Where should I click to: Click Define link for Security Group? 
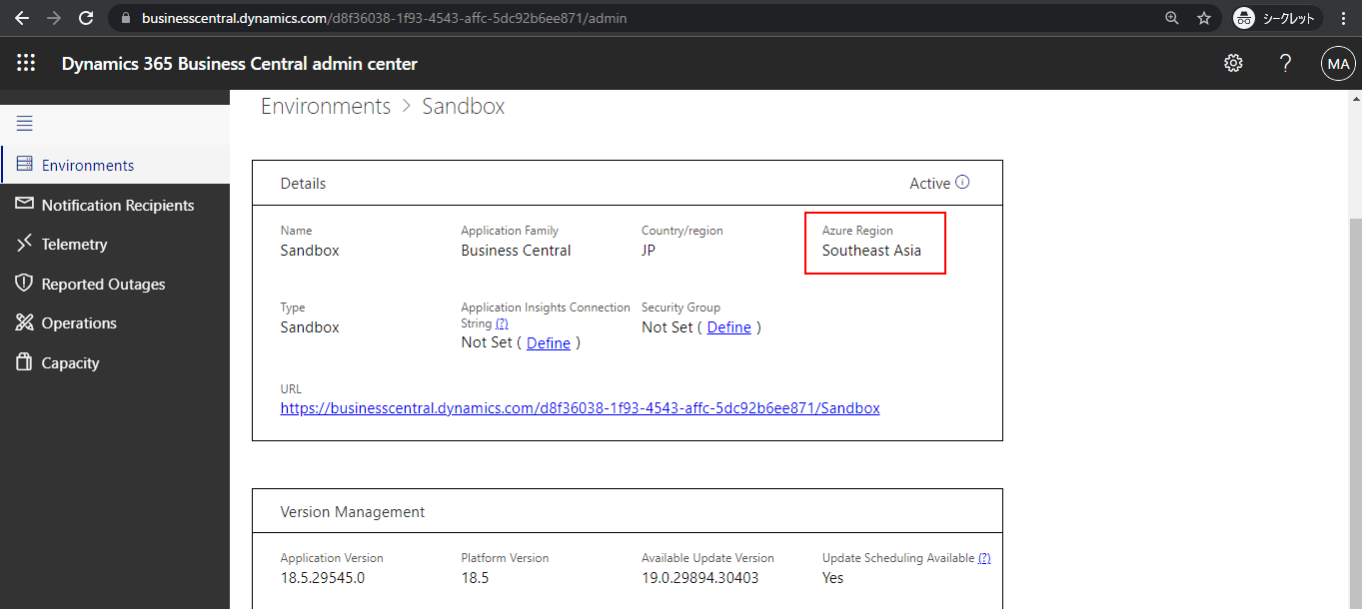728,326
